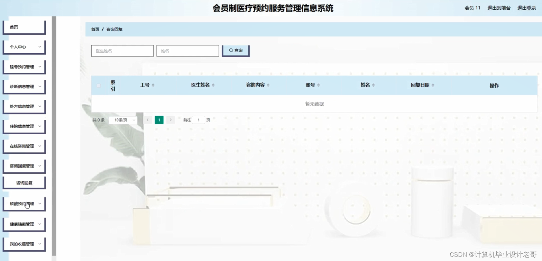Image resolution: width=542 pixels, height=261 pixels.
Task: Expand the 个人中心 menu chevron
Action: click(39, 47)
